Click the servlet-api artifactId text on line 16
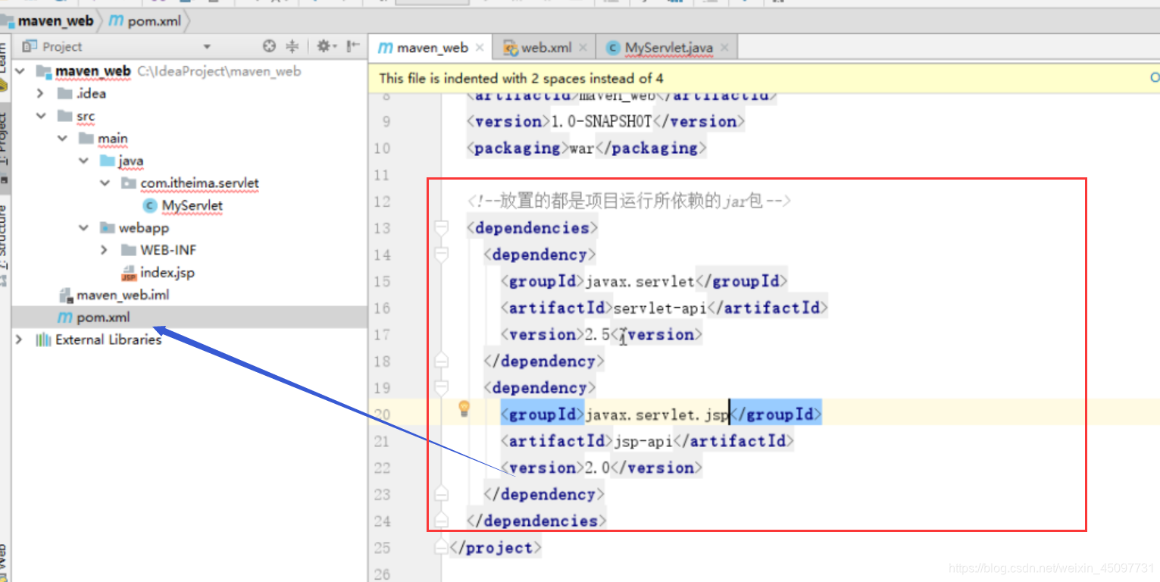 coord(660,308)
